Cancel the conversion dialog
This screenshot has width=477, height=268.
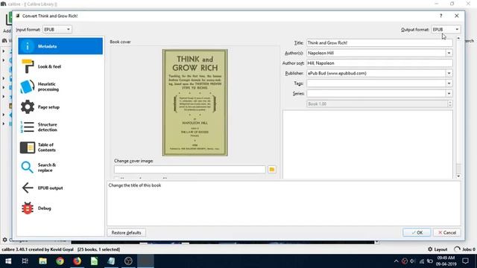click(447, 232)
